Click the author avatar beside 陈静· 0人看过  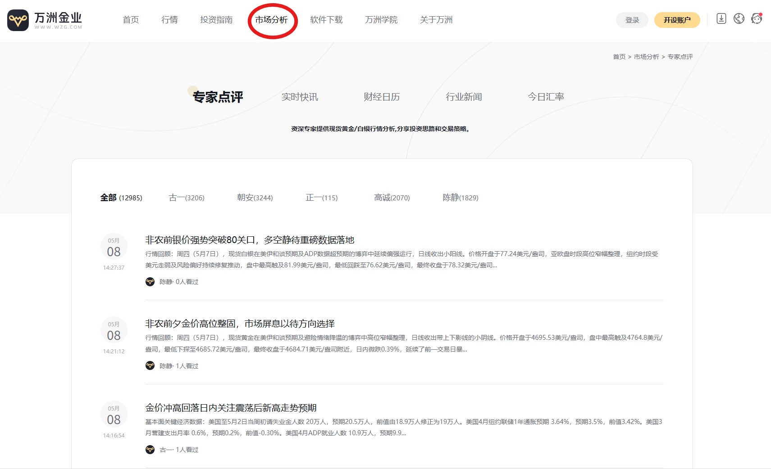[150, 282]
